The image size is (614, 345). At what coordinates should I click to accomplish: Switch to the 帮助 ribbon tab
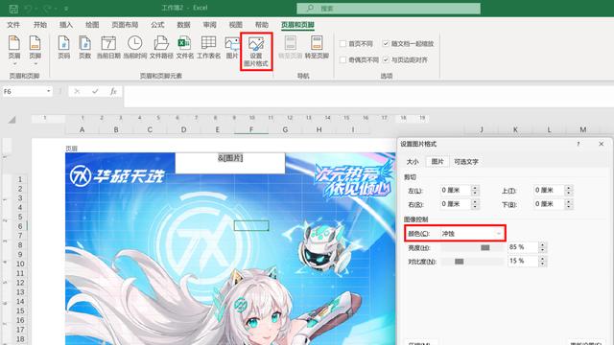(262, 25)
